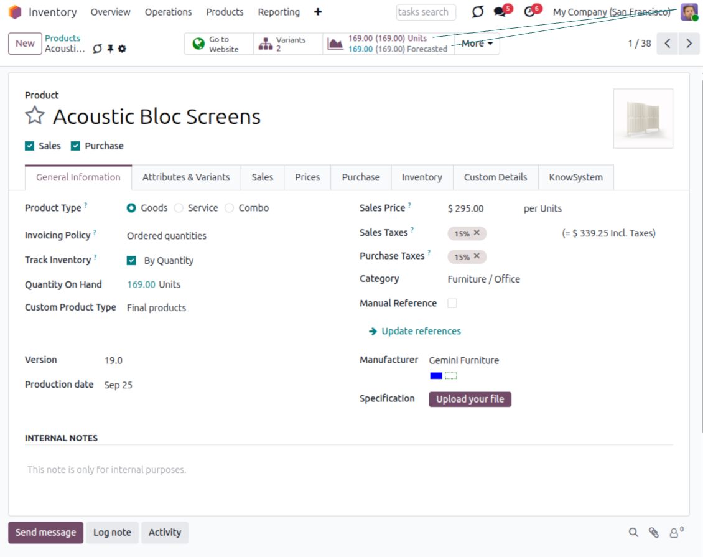Image resolution: width=703 pixels, height=557 pixels.
Task: Click the Update references link
Action: [421, 331]
